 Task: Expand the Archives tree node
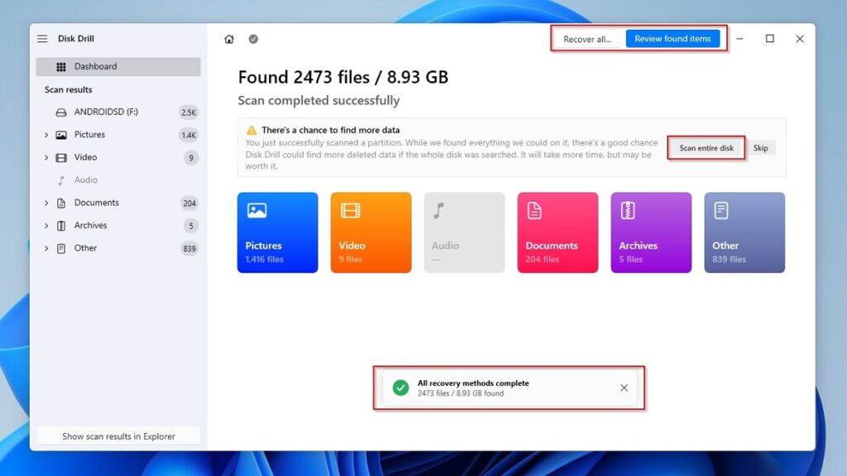pos(46,226)
